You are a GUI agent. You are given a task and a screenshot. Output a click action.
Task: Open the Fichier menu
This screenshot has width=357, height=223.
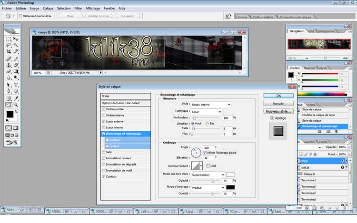[x=7, y=8]
